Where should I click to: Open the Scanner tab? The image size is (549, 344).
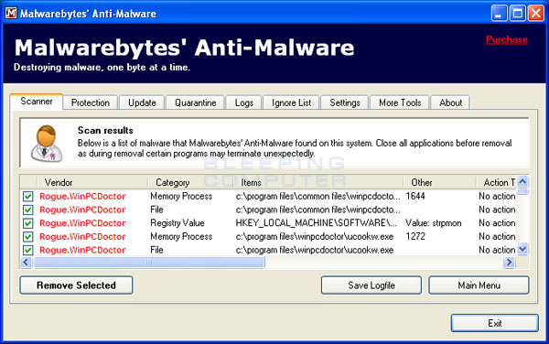pyautogui.click(x=37, y=102)
